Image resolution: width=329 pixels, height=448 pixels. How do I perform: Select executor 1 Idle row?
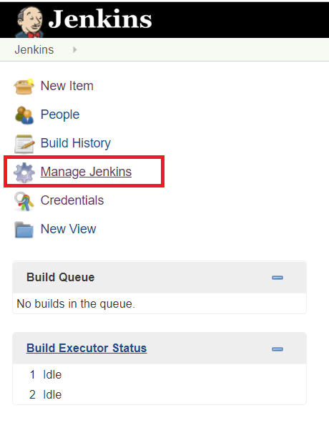click(159, 374)
